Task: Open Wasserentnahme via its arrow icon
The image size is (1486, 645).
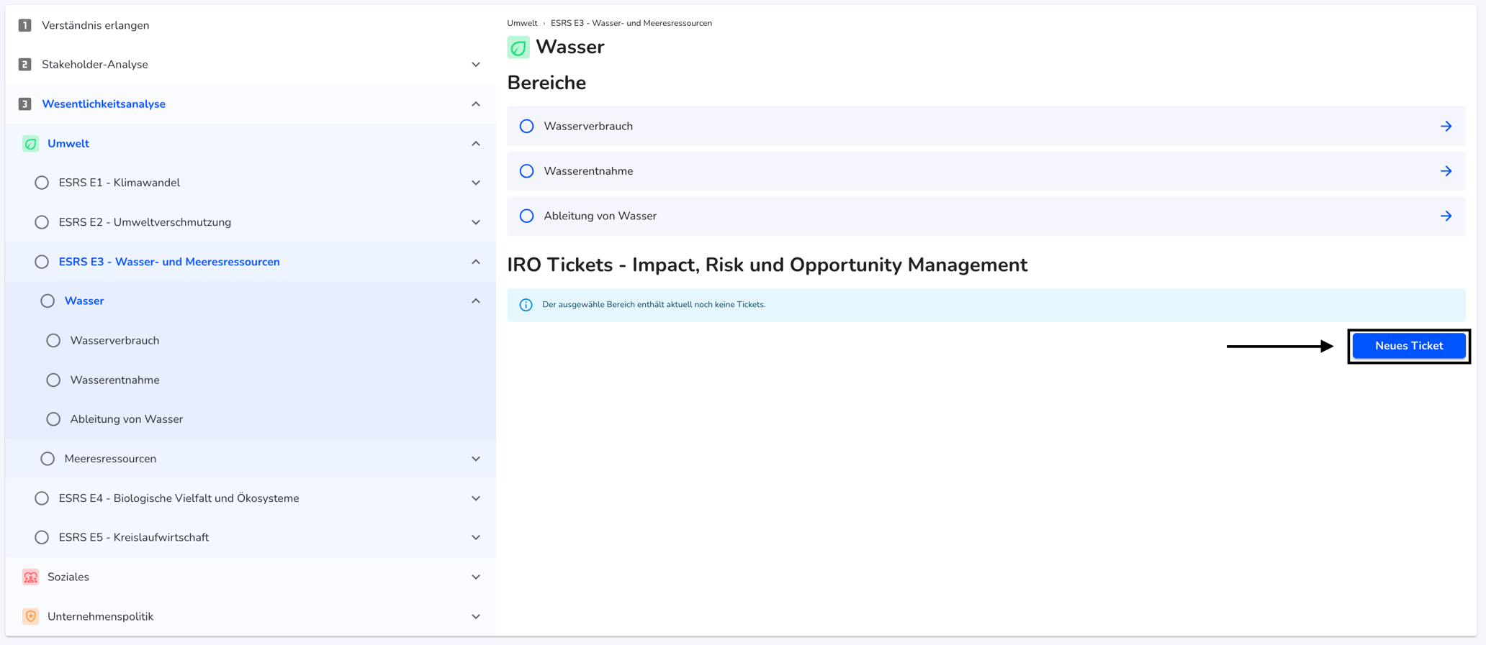Action: pos(1446,171)
